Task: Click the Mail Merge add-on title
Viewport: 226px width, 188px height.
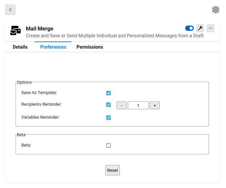Action: click(39, 29)
